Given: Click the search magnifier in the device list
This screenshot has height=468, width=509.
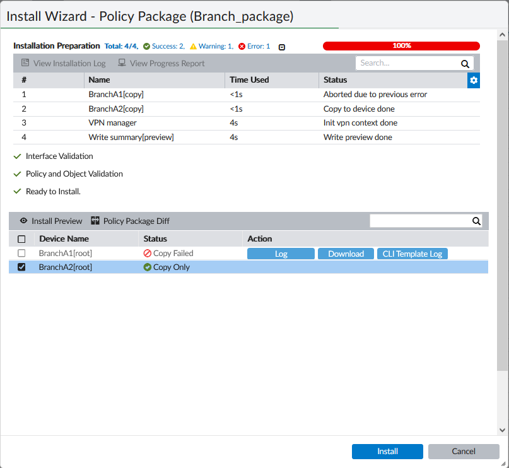Looking at the screenshot, I should (x=476, y=221).
